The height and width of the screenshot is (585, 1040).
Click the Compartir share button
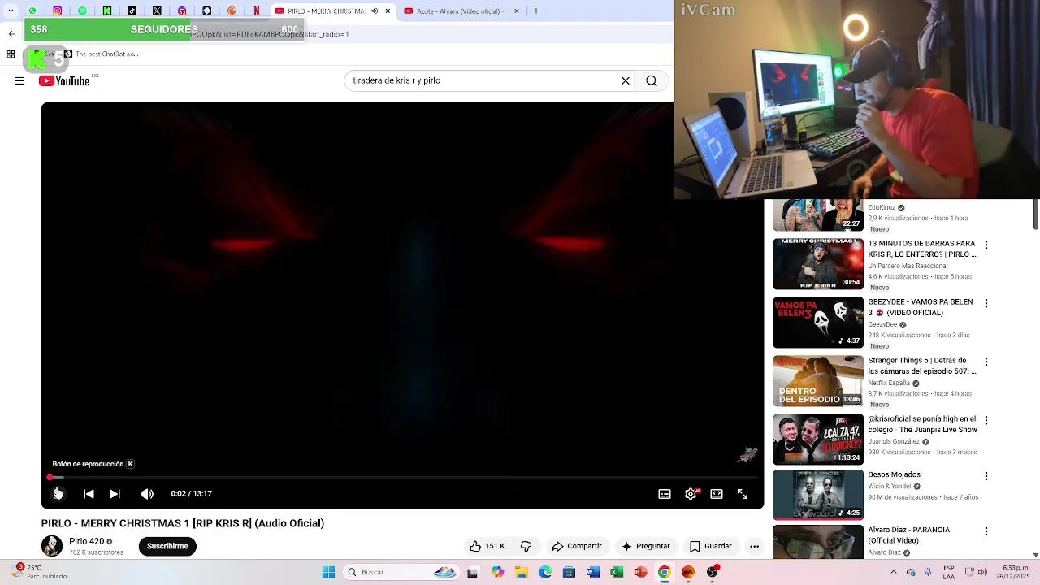(x=576, y=546)
